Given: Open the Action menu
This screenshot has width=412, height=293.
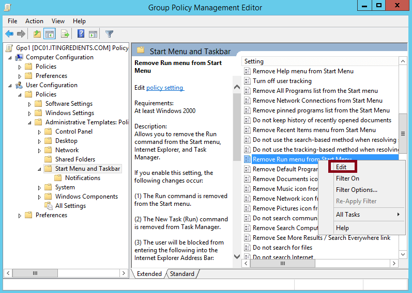Looking at the screenshot, I should tap(34, 21).
